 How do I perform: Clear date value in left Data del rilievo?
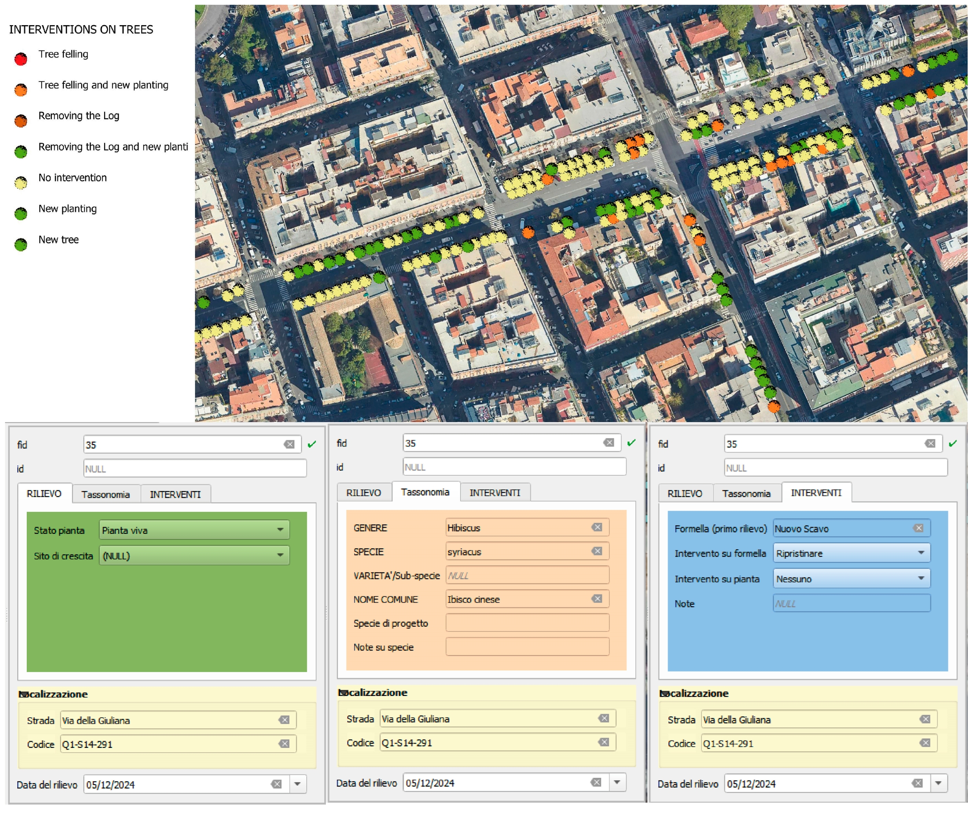pos(276,784)
